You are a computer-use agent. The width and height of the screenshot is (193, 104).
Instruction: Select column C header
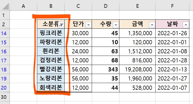(78, 6)
